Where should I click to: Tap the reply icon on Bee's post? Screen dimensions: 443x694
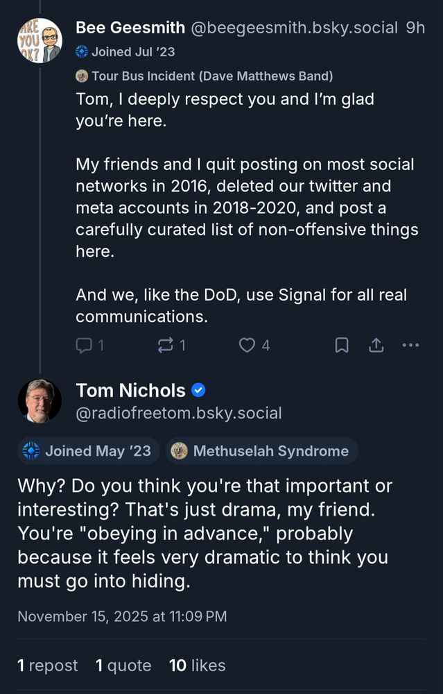coord(84,345)
